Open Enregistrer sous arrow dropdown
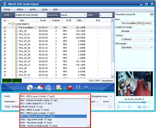This screenshot has height=128, width=156. click(x=111, y=96)
